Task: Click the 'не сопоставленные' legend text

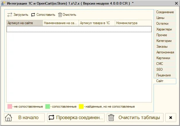Action: (28, 106)
